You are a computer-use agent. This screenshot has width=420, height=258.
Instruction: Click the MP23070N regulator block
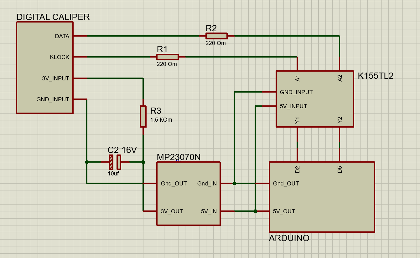coord(189,193)
